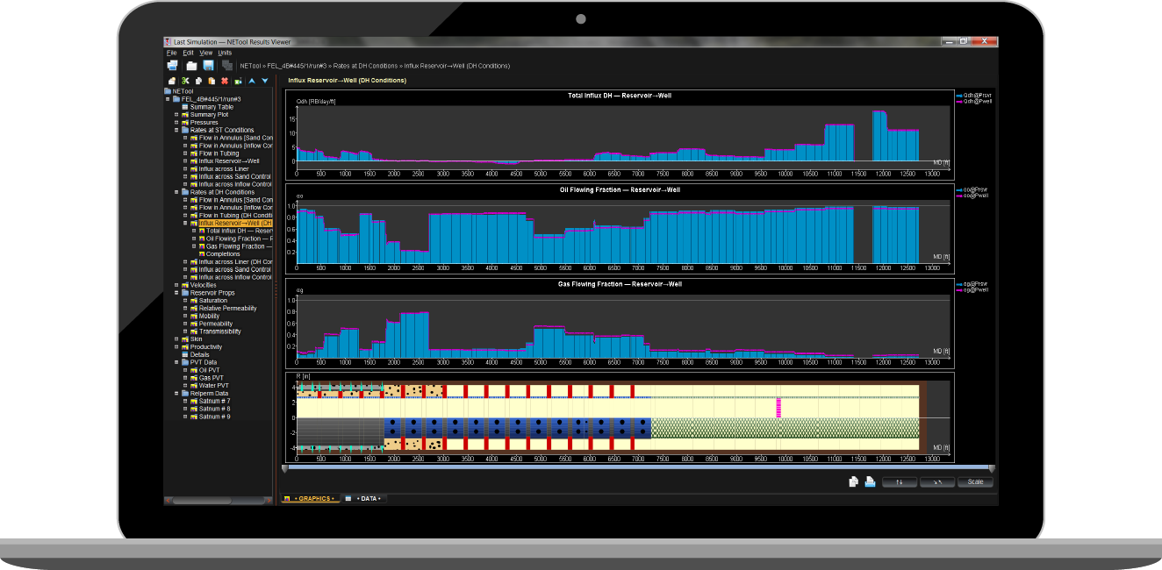Expand the Pressures tree node
This screenshot has width=1162, height=570.
click(176, 122)
